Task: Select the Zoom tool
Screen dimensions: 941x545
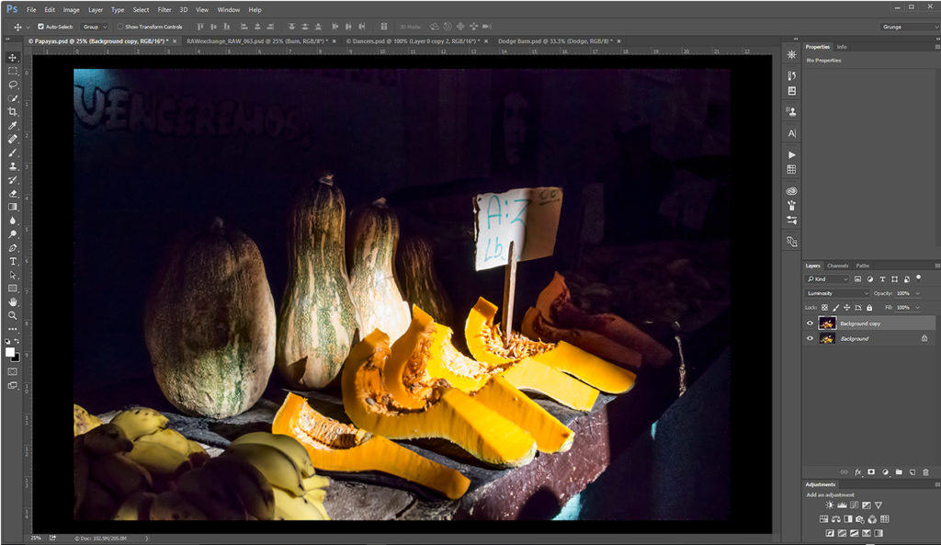Action: point(13,315)
